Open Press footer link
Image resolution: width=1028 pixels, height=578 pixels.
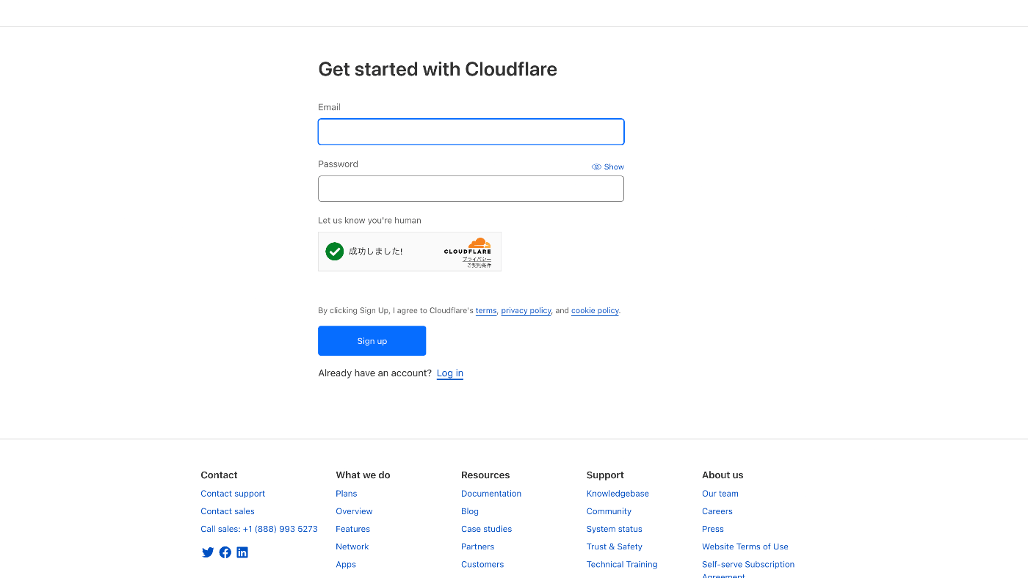(x=713, y=529)
